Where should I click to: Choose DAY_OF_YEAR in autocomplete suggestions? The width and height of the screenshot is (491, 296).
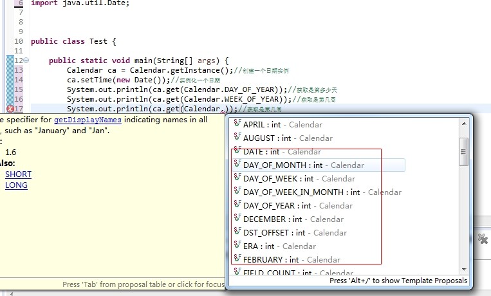pyautogui.click(x=298, y=206)
